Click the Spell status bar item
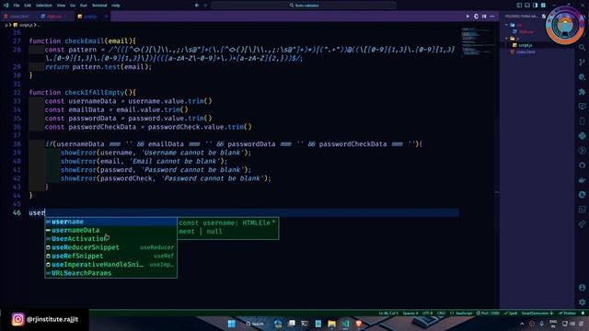Viewport: 589px width, 331px height. pyautogui.click(x=511, y=313)
